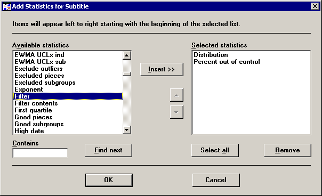The width and height of the screenshot is (322, 196).
Task: Select Exclude outliers in the list
Action: [68, 69]
